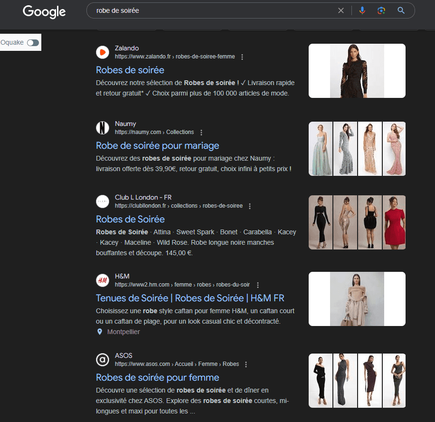The width and height of the screenshot is (435, 422).
Task: Open Google Lens image search
Action: coord(381,10)
